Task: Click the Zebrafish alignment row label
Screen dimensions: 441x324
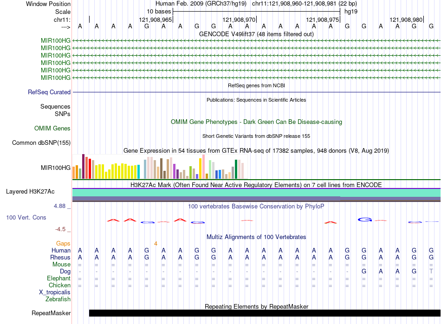Action: click(58, 299)
